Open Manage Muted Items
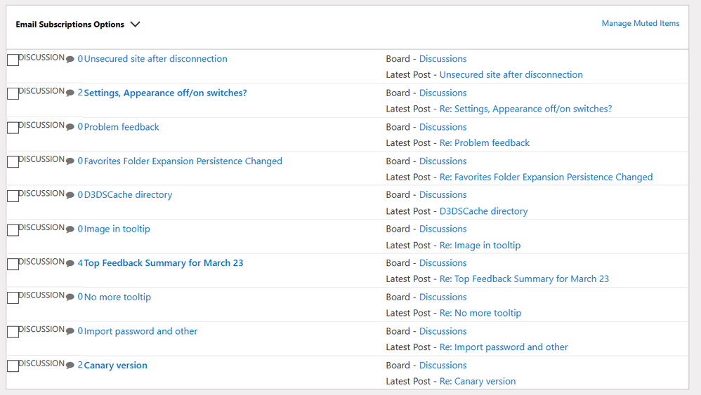Image resolution: width=701 pixels, height=395 pixels. (640, 23)
